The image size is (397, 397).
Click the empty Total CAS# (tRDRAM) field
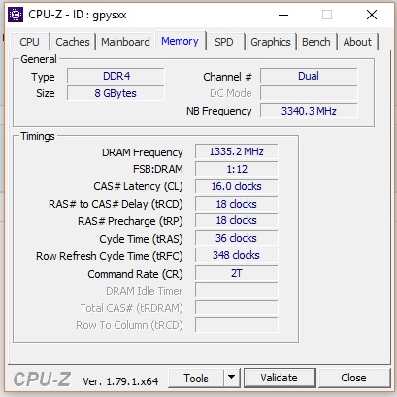pyautogui.click(x=237, y=308)
